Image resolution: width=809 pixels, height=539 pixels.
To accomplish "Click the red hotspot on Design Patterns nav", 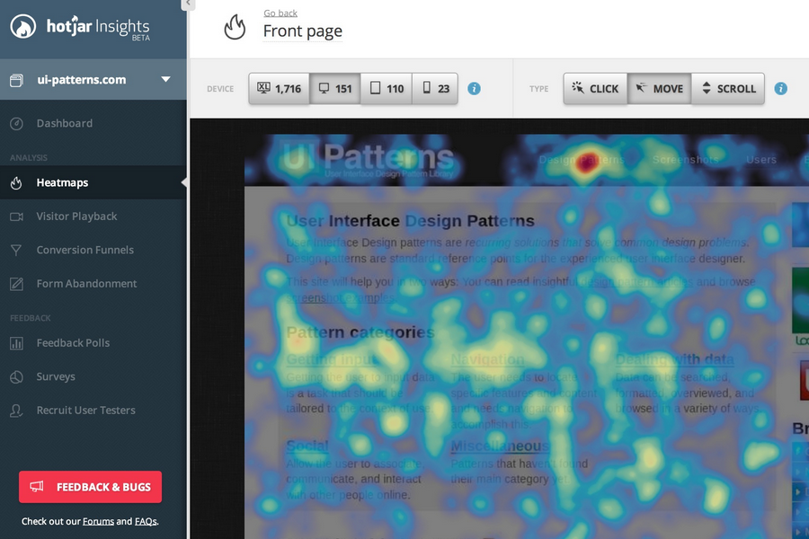I will coord(587,160).
